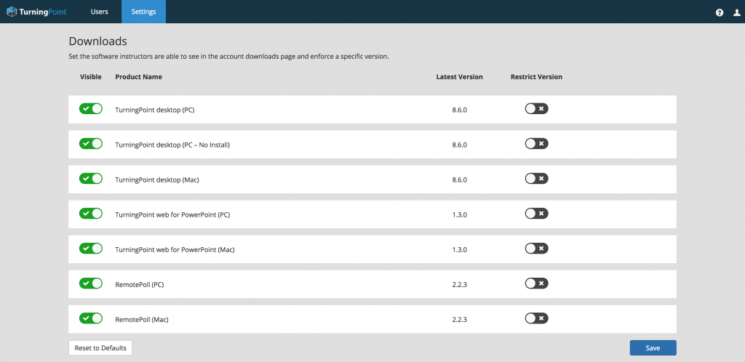Enable Restrict Version for TurningPoint web for PowerPoint (Mac)
This screenshot has width=745, height=362.
536,249
